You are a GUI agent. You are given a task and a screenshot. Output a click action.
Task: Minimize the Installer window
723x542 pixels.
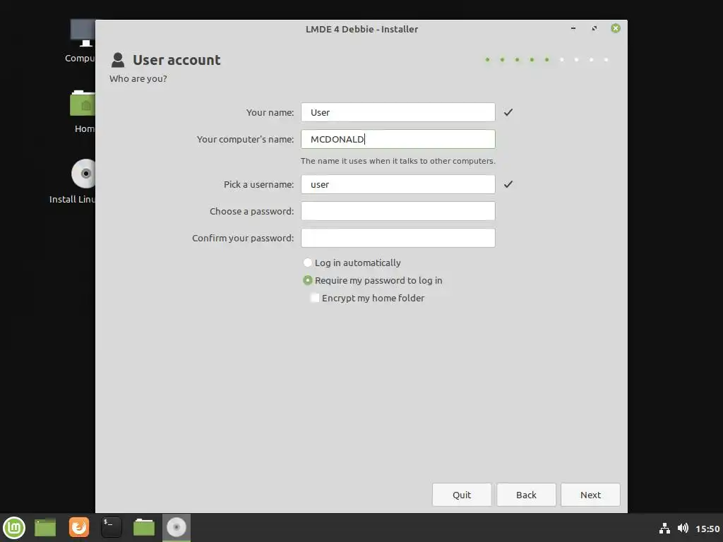[x=573, y=28]
